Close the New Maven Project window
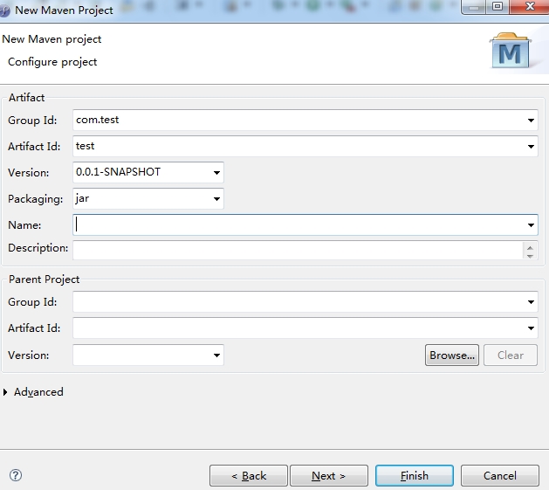Screen dimensions: 549x490 point(530,6)
